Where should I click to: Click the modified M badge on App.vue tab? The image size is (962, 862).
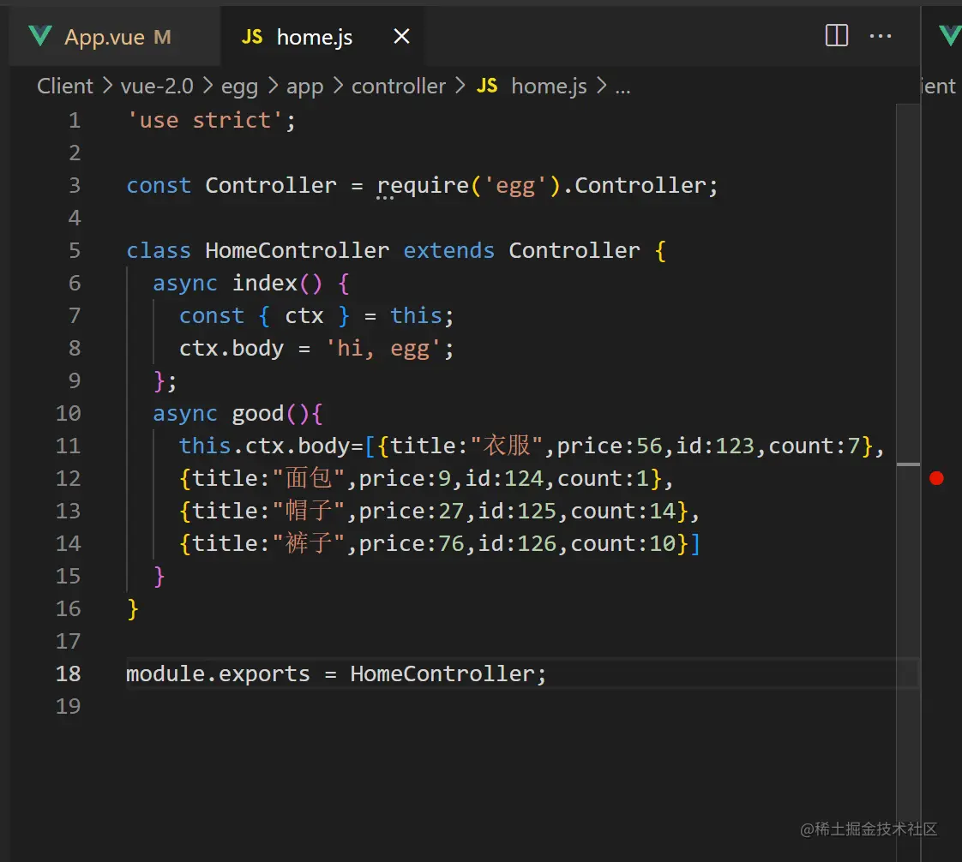162,37
